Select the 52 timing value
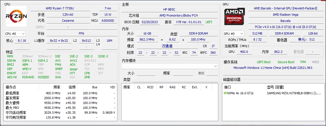This screenshot has height=126, width=326. coord(177,53)
